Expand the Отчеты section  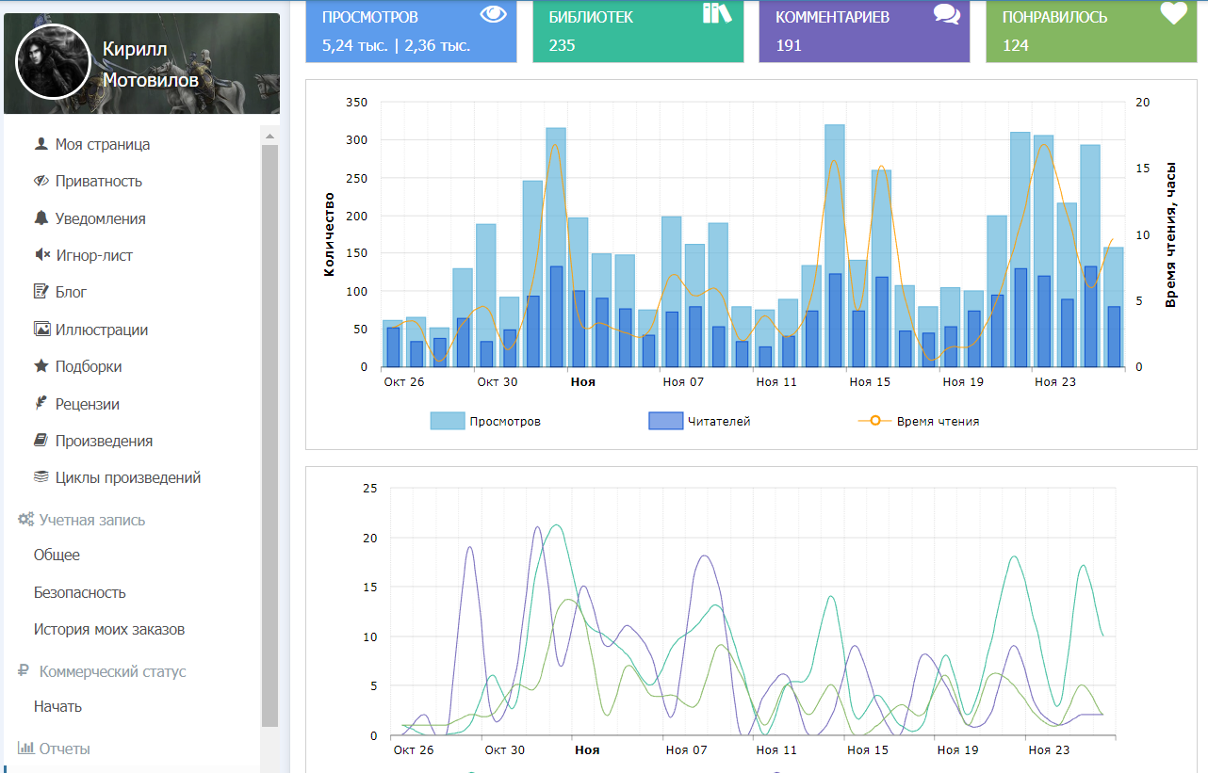tap(64, 749)
